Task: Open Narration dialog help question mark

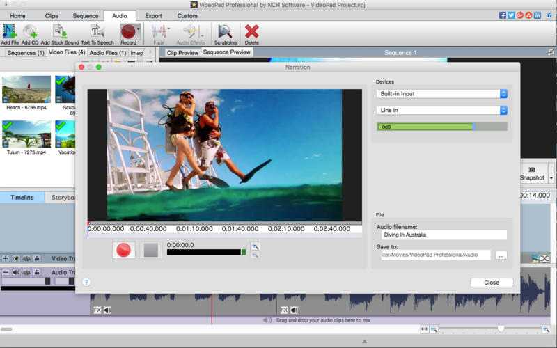Action: 86,282
